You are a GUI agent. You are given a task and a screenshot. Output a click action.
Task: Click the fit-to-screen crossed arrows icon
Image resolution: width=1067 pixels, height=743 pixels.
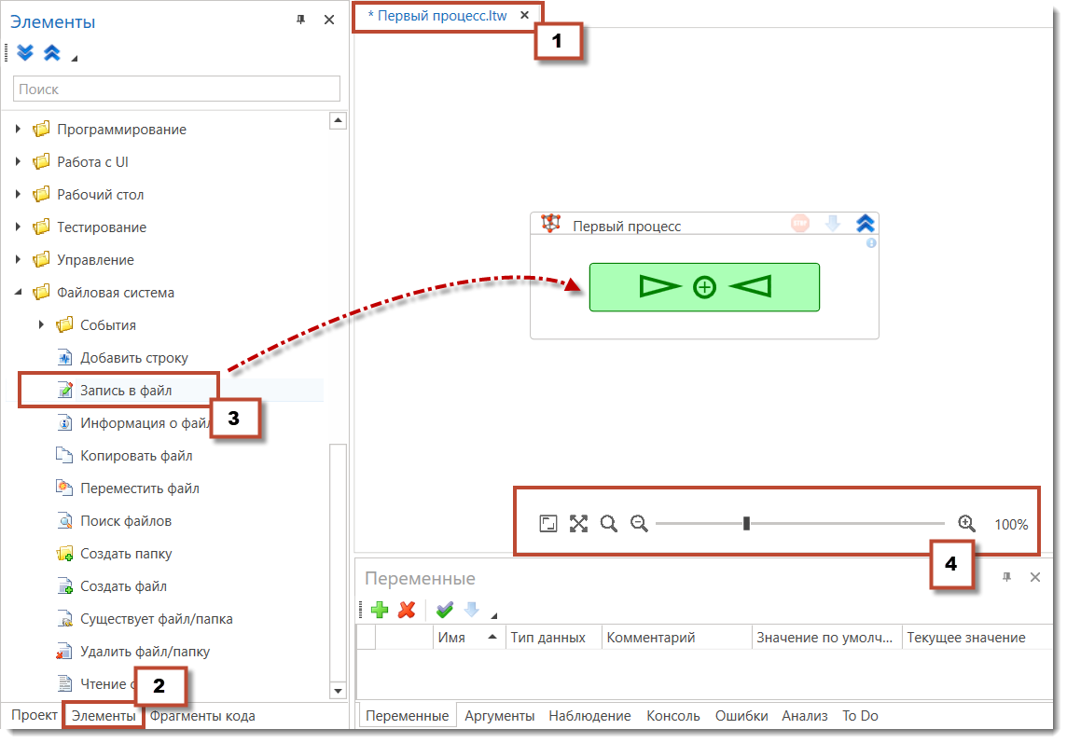click(578, 523)
